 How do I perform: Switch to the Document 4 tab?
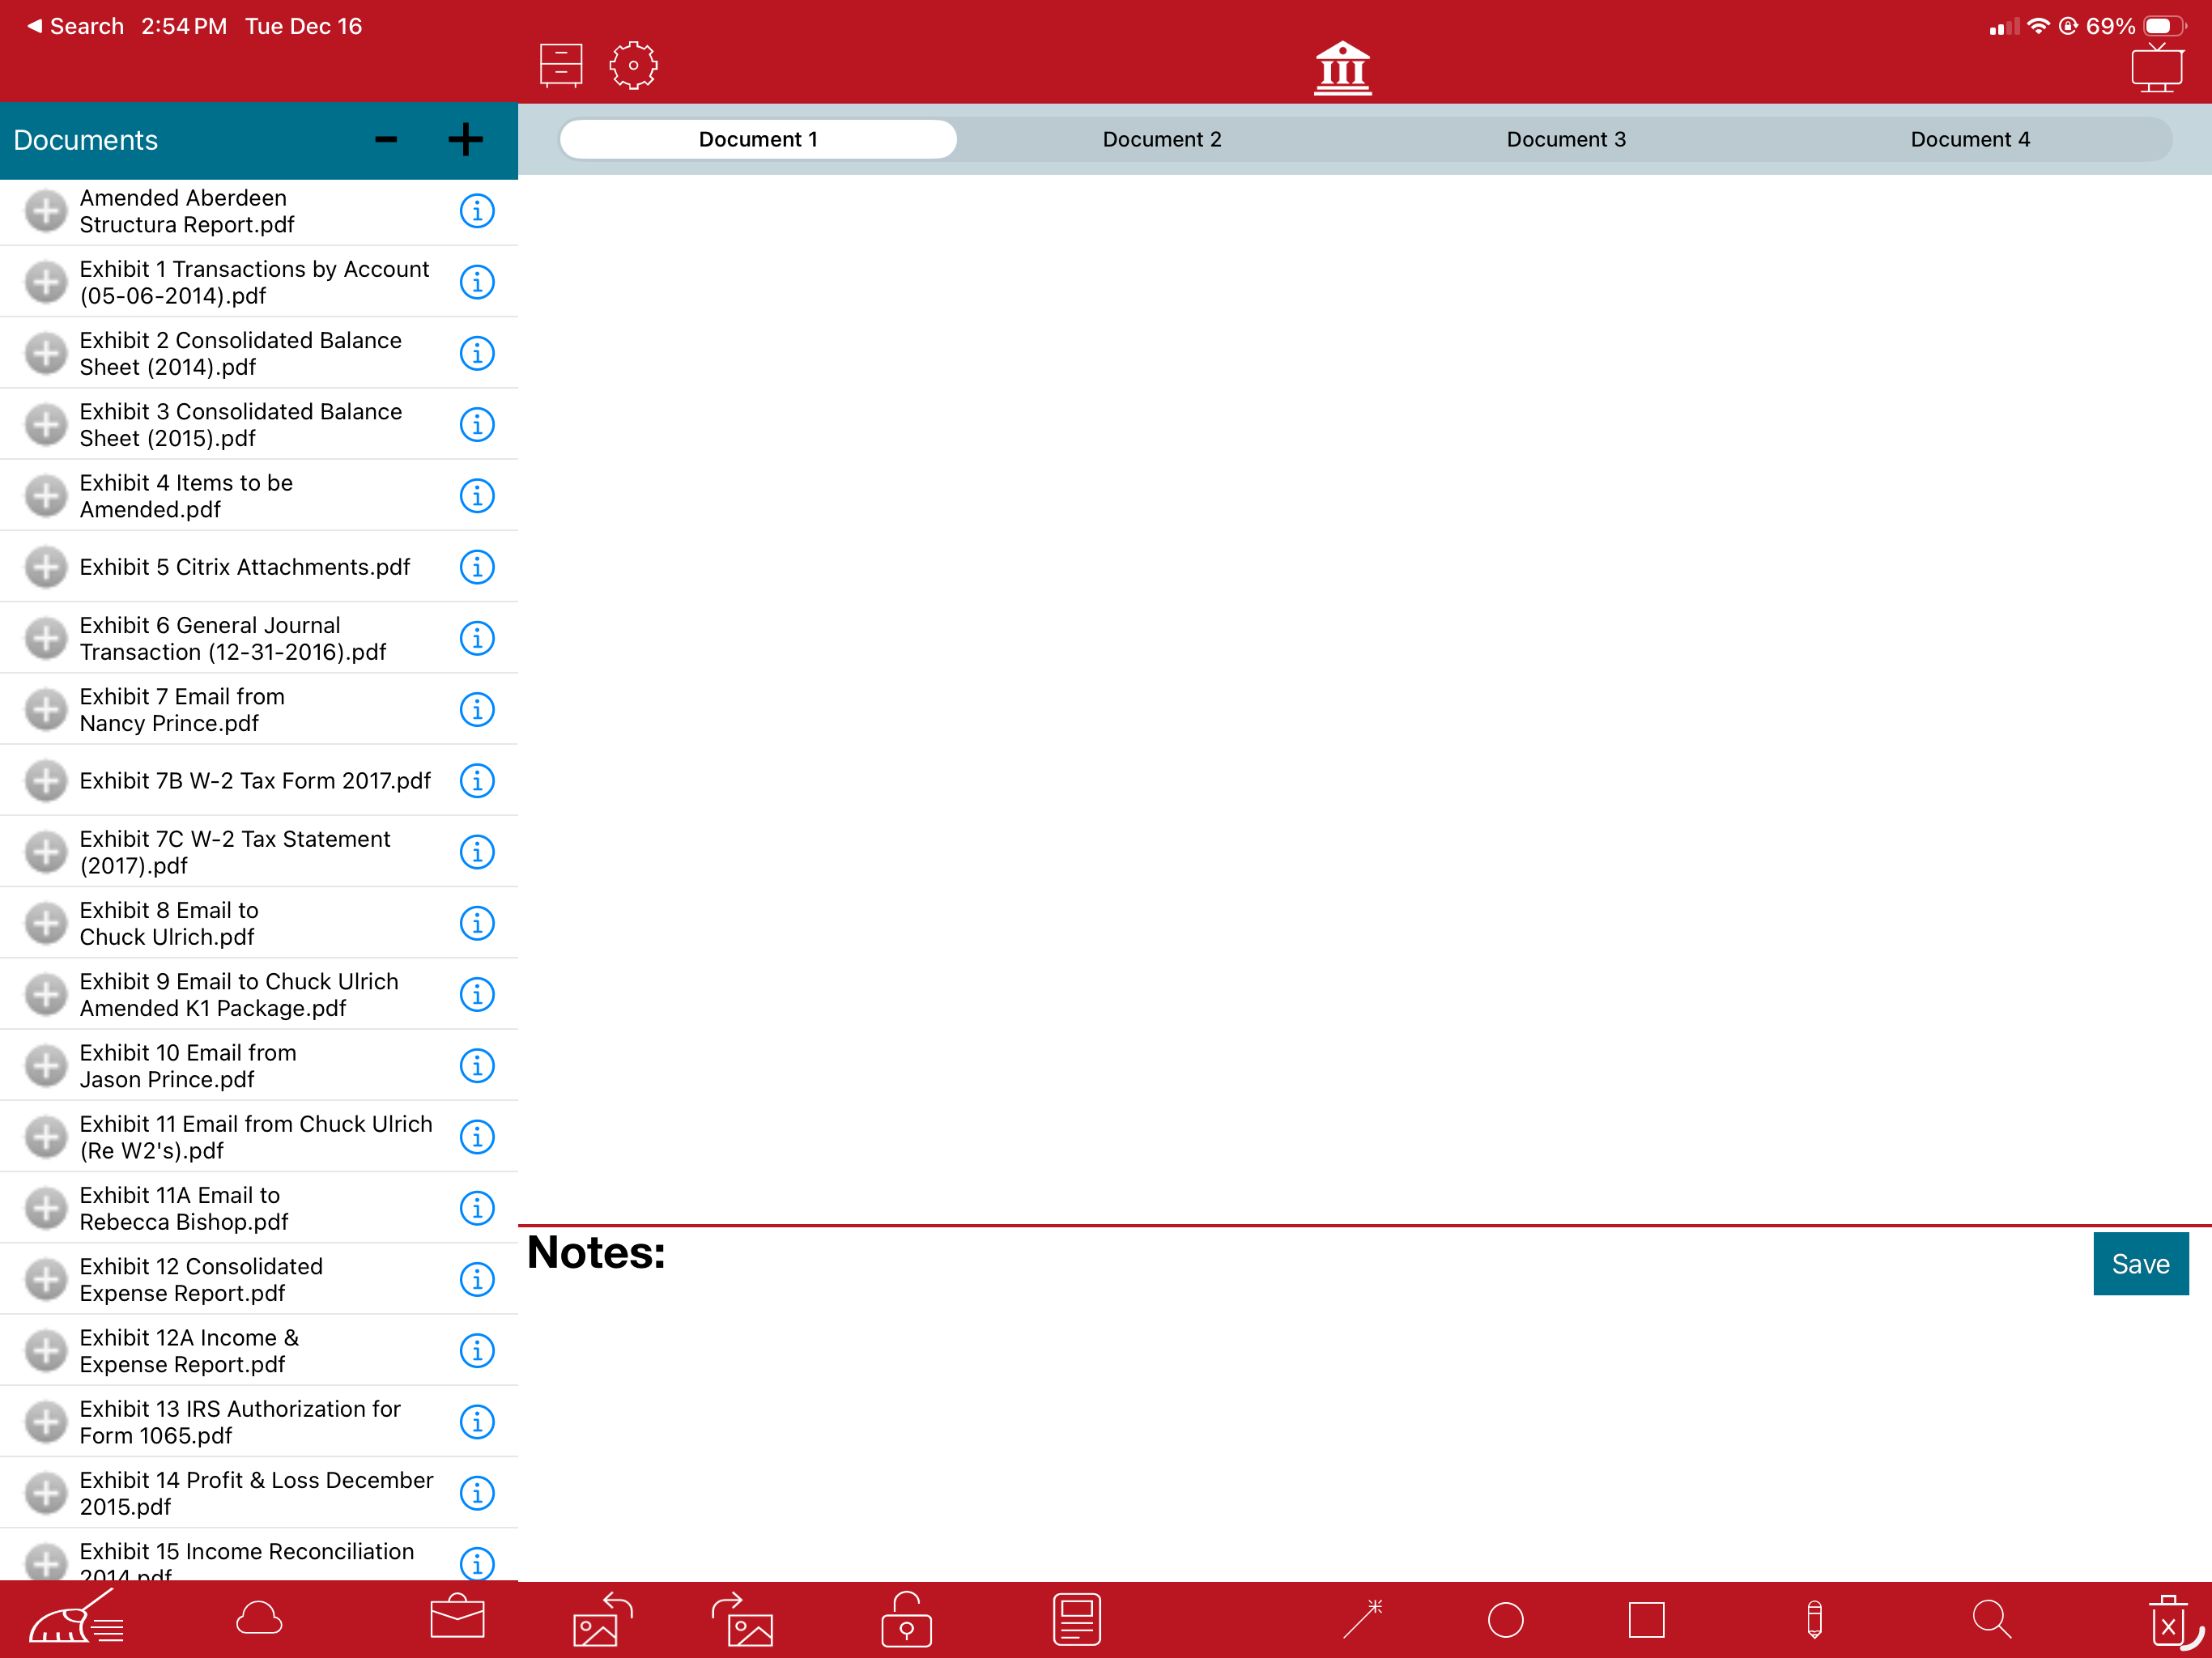(1970, 139)
